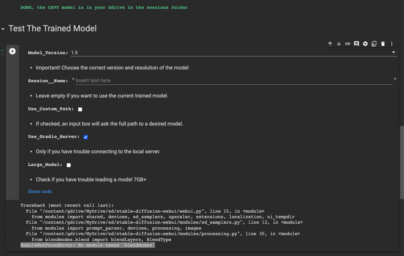Viewport: 404px width, 256px height.
Task: Add a comment to the cell
Action: tap(356, 43)
